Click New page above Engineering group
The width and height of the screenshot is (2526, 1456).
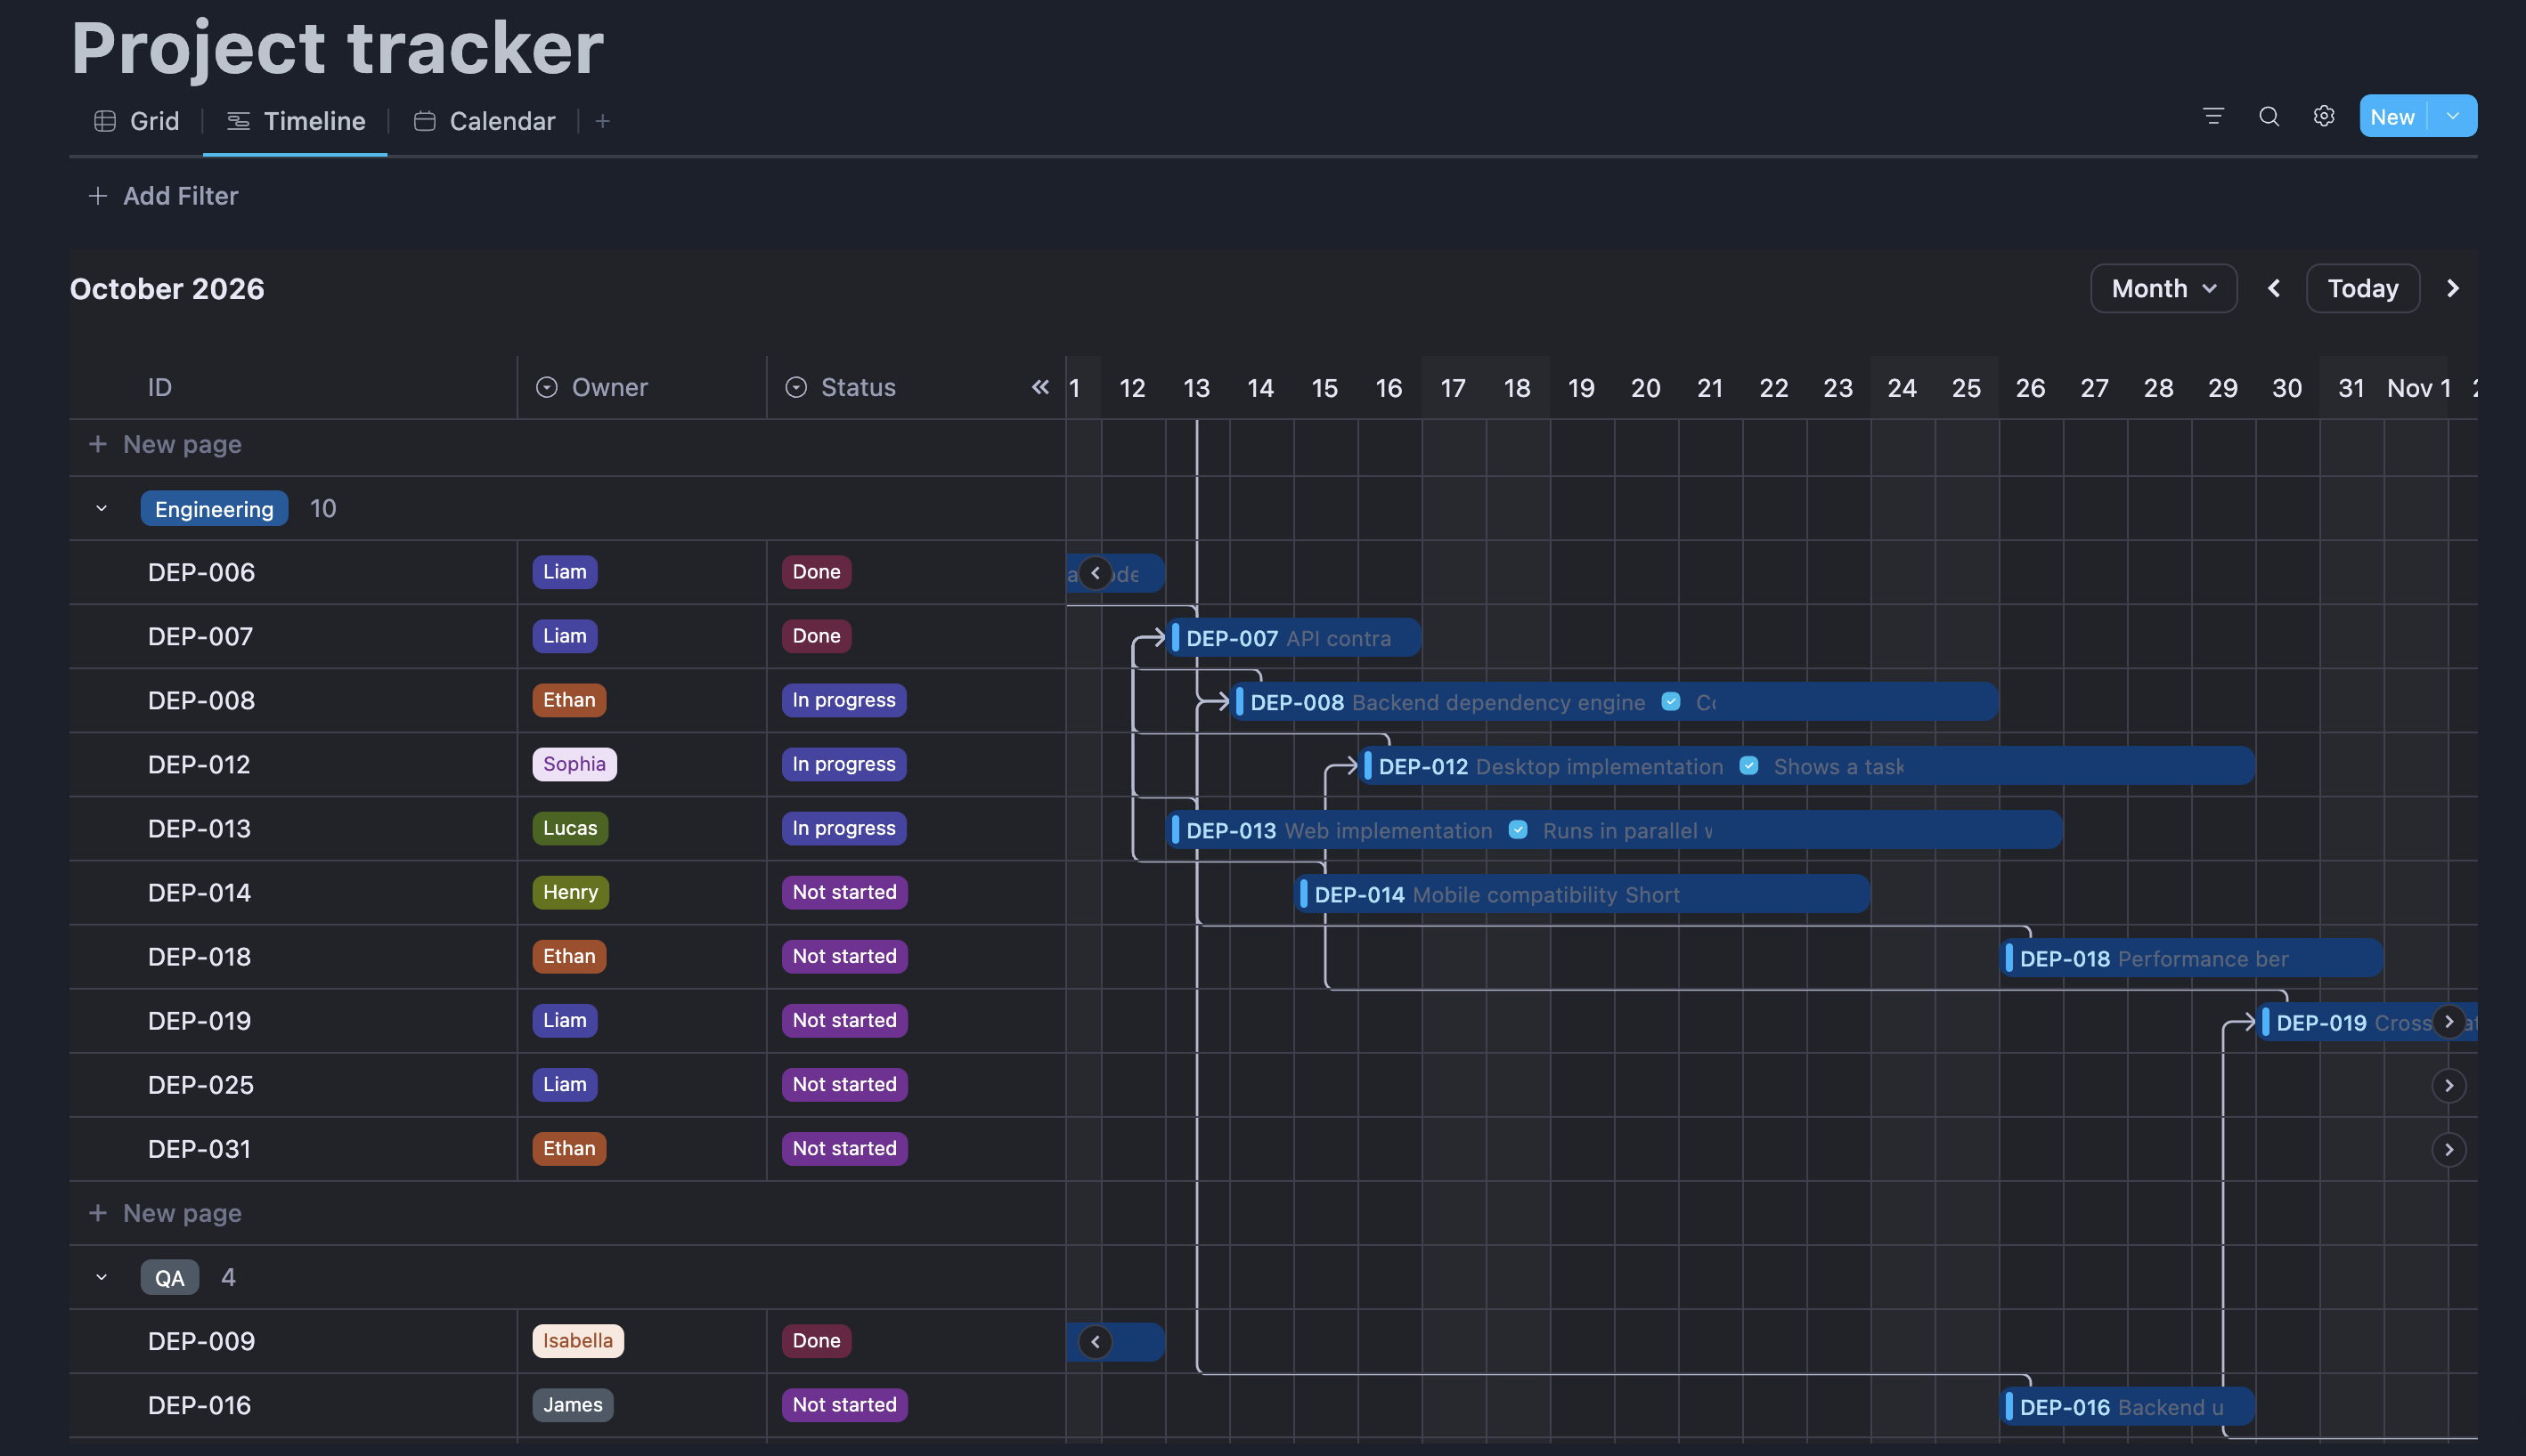[165, 444]
